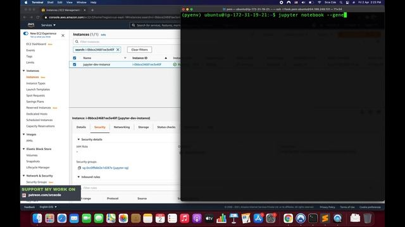Screen dimensions: 405x227
Task: Uncheck the jupyter-dev-instance row checkbox
Action: pos(75,64)
